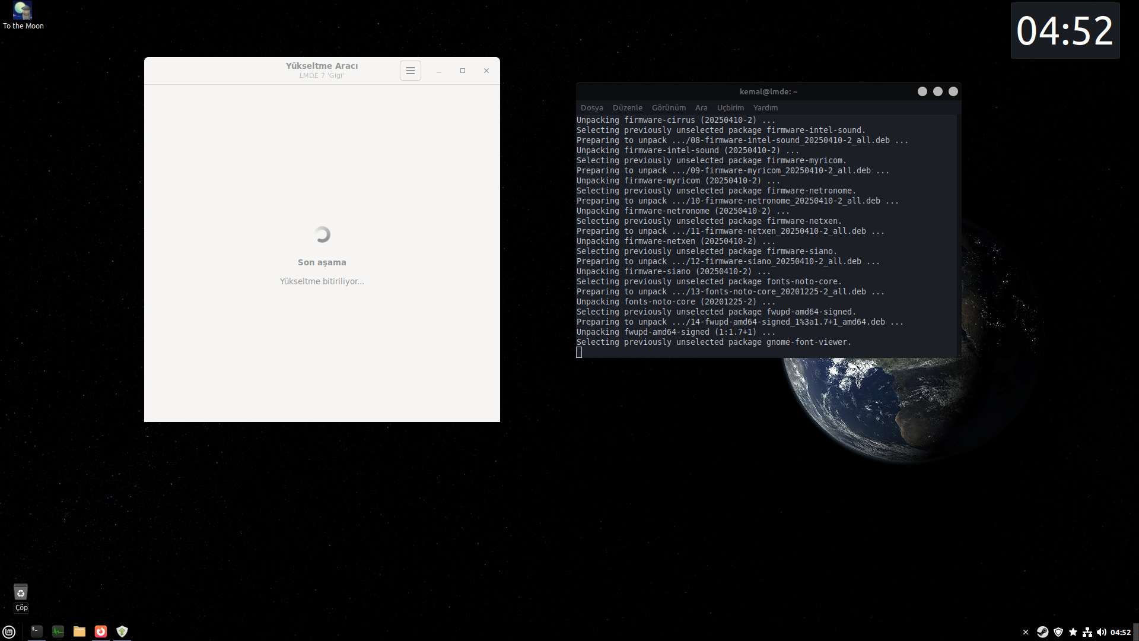
Task: Open the hamburger menu in Yükseltme Aracı
Action: [x=410, y=71]
